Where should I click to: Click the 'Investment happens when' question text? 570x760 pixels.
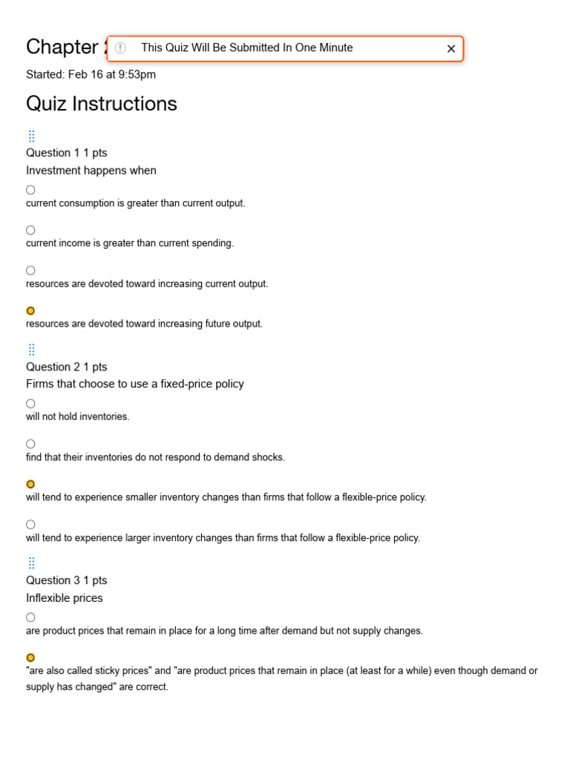(x=91, y=171)
